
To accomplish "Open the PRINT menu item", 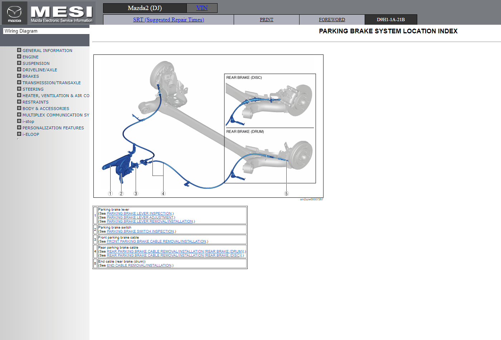I will tap(266, 20).
